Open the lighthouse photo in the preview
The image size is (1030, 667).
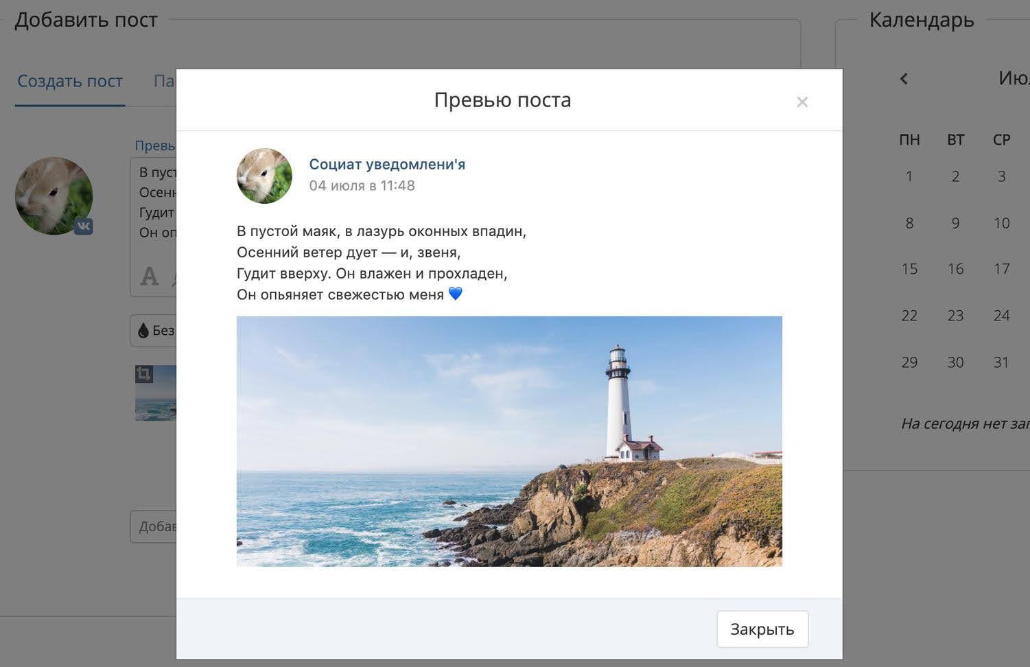tap(508, 441)
